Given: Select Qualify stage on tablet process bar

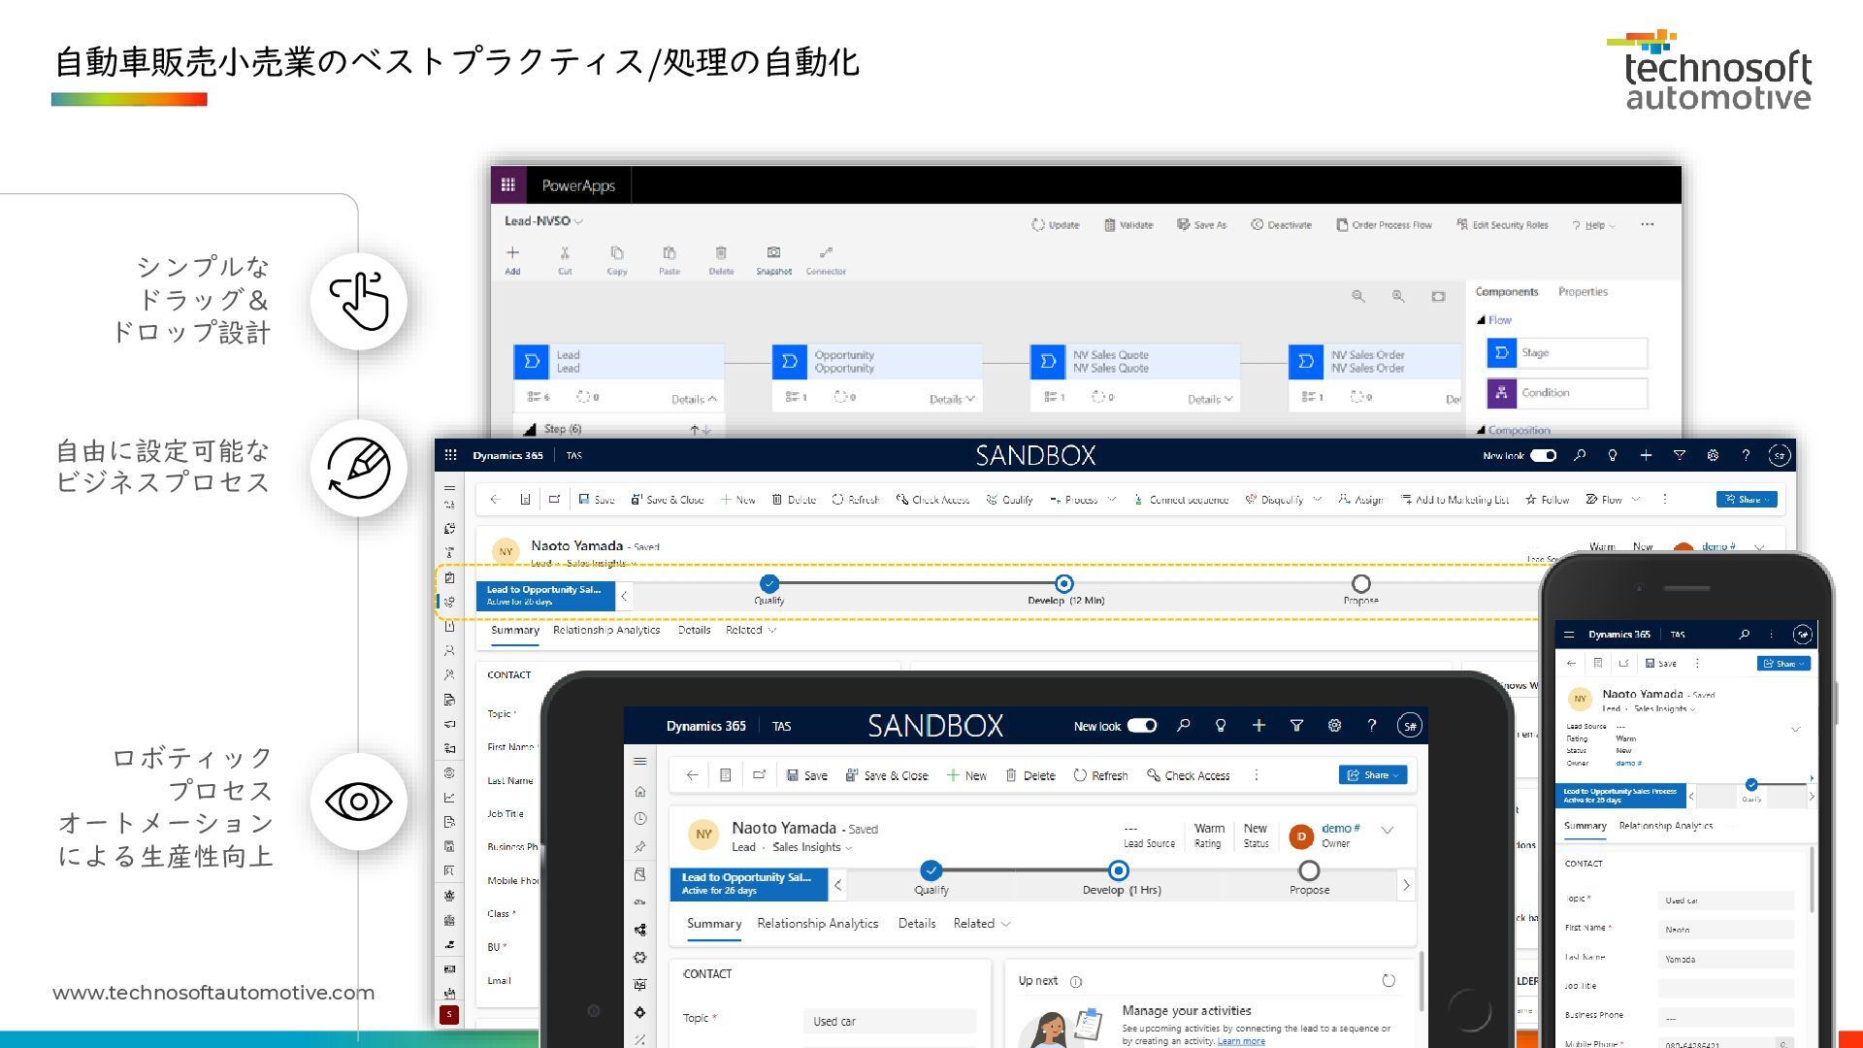Looking at the screenshot, I should click(931, 870).
